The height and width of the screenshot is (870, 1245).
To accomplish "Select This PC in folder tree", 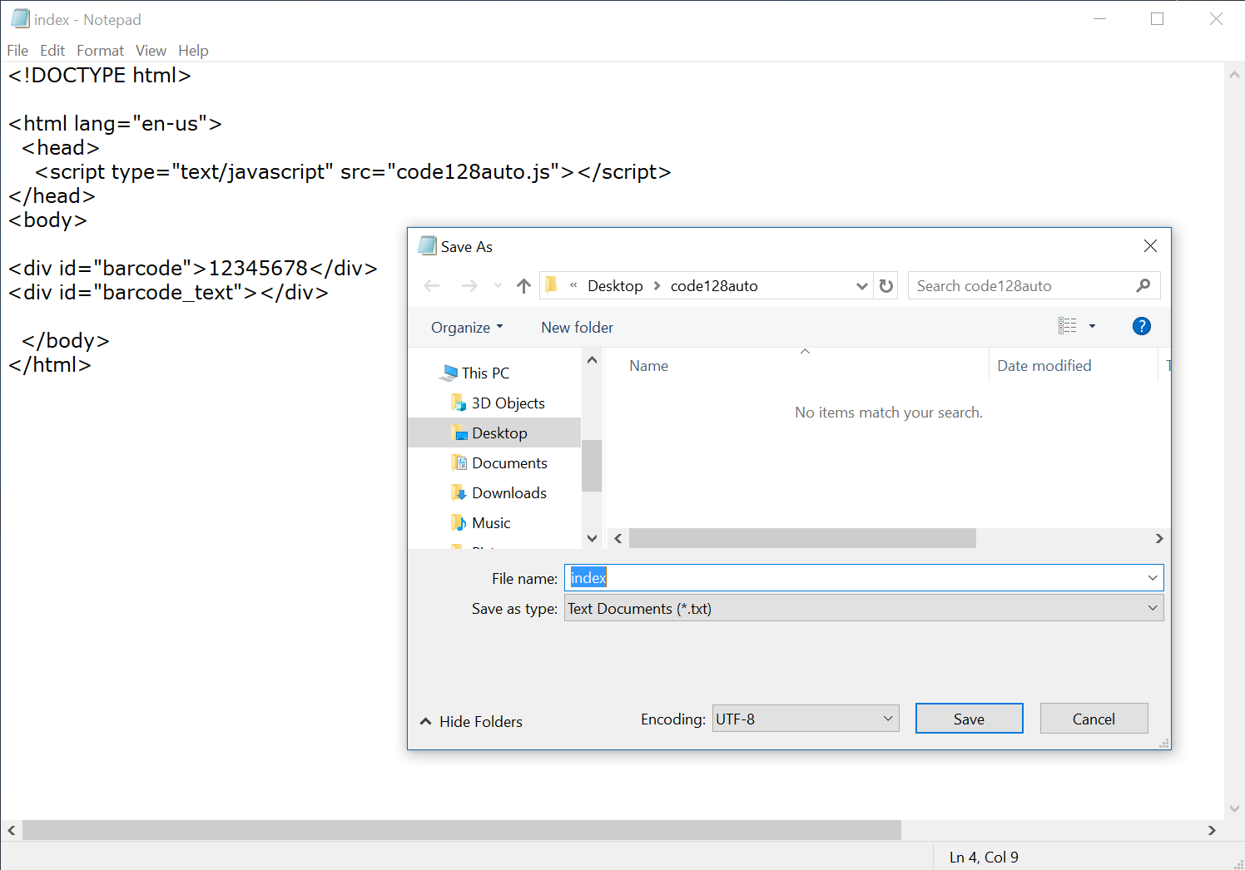I will point(485,373).
